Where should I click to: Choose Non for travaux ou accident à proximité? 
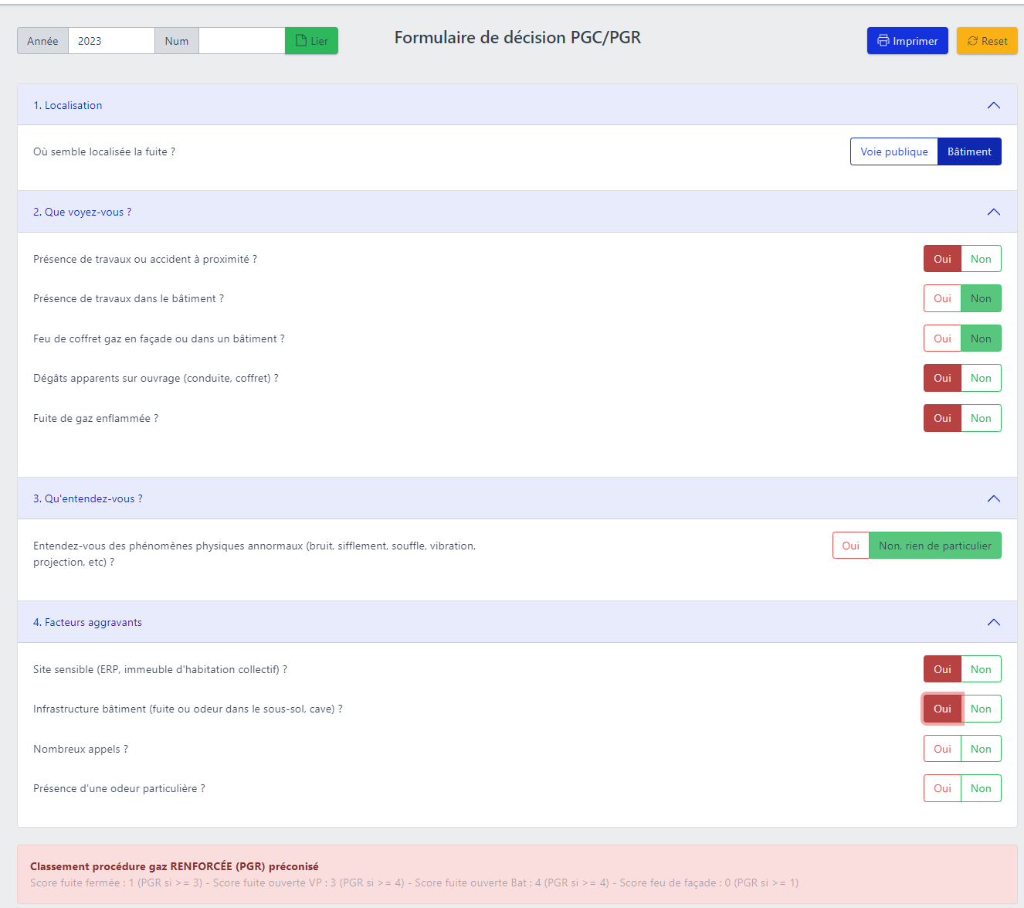click(981, 259)
